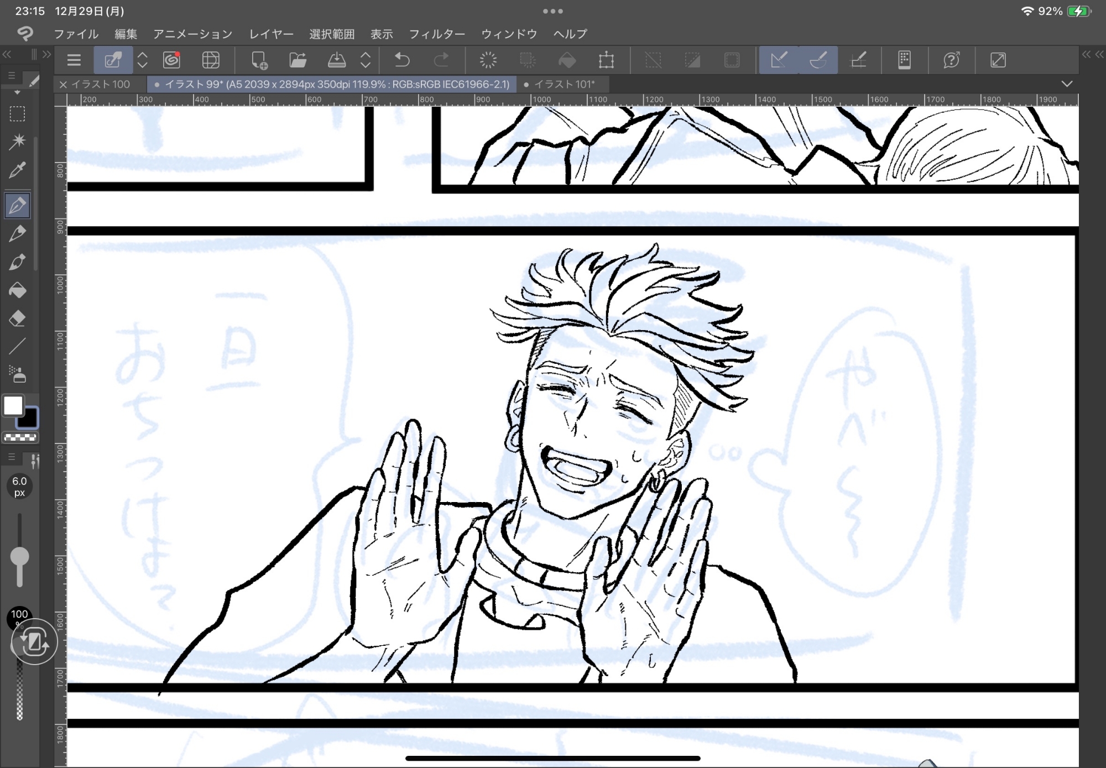Choose the fill bucket tool in tool palette
The image size is (1106, 768).
tap(17, 290)
